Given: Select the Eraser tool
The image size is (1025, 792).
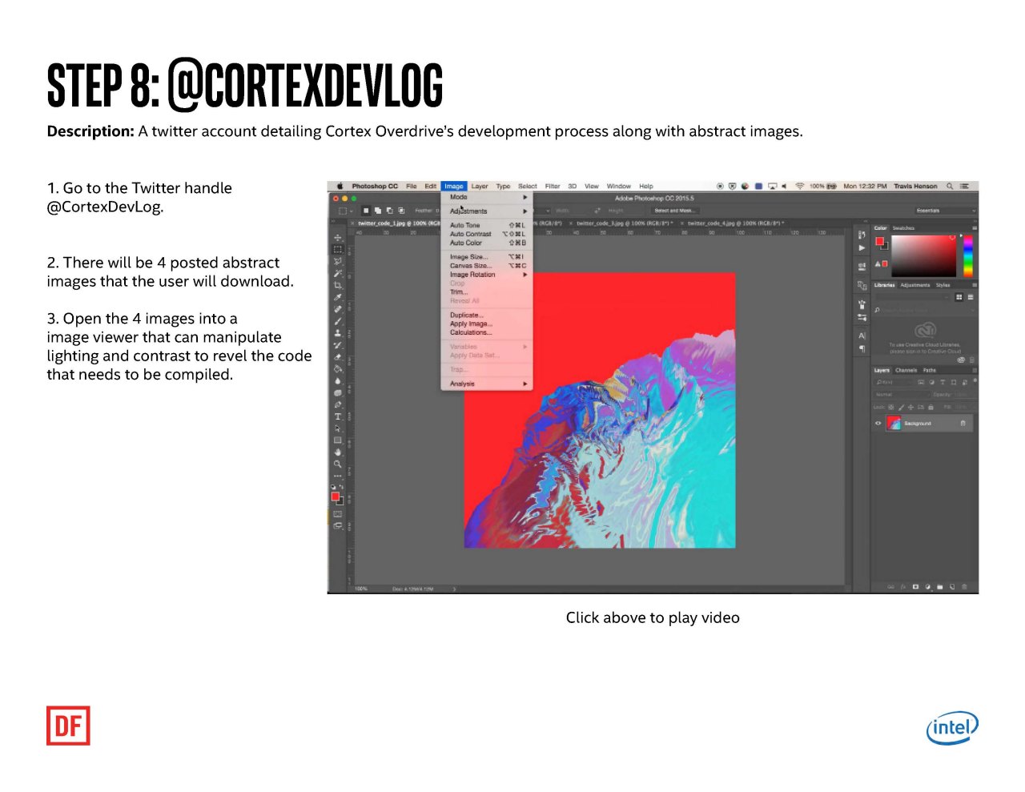Looking at the screenshot, I should tap(338, 357).
